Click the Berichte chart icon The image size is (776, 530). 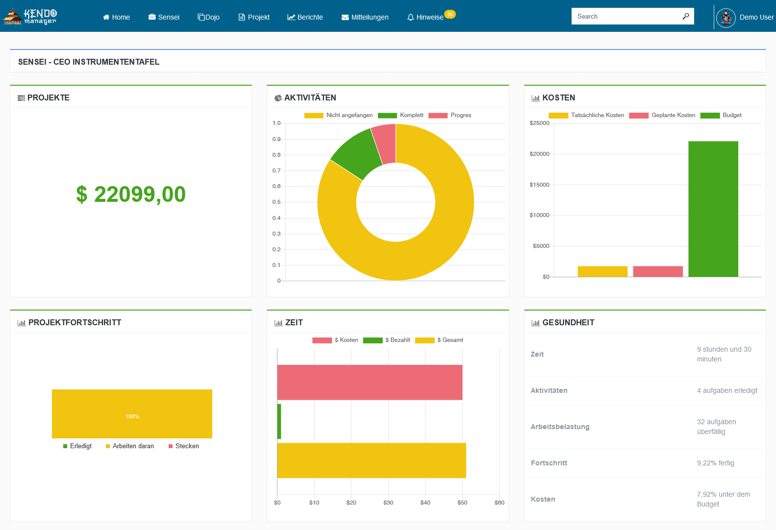(x=291, y=17)
